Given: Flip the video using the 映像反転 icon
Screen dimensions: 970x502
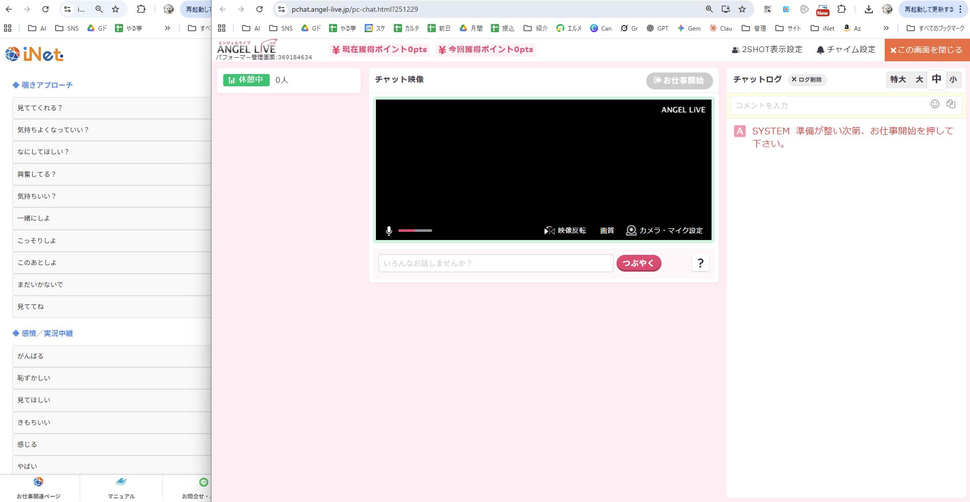Looking at the screenshot, I should (x=550, y=230).
